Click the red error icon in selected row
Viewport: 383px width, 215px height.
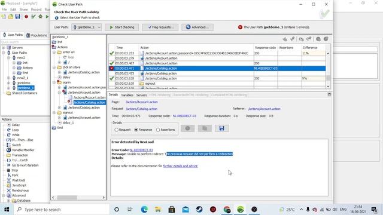click(x=112, y=69)
